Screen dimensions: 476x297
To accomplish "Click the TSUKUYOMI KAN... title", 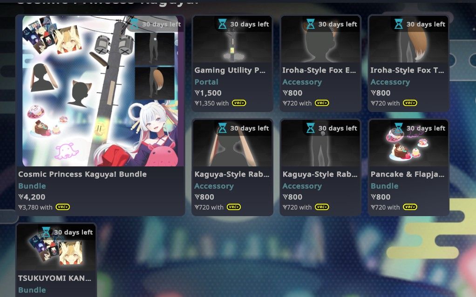I will pyautogui.click(x=54, y=278).
